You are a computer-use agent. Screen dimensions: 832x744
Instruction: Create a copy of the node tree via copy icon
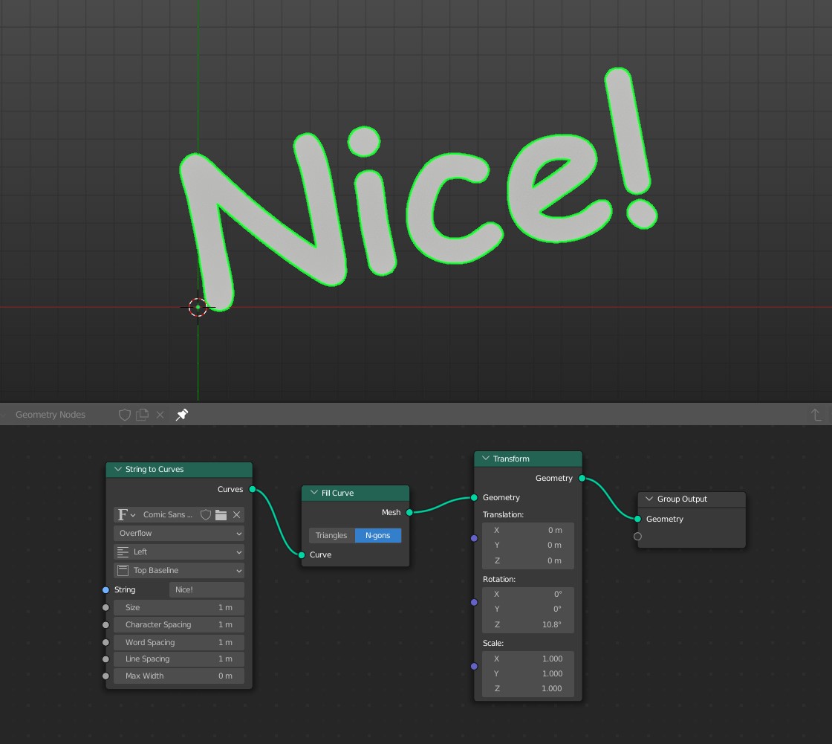142,415
